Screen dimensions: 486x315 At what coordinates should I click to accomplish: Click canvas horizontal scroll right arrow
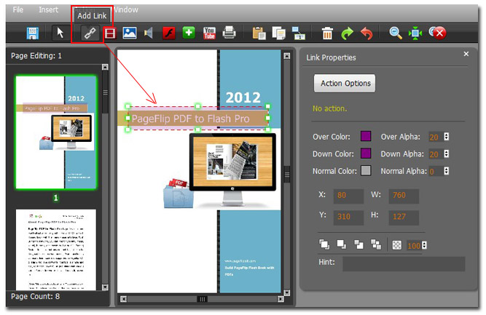[x=281, y=299]
